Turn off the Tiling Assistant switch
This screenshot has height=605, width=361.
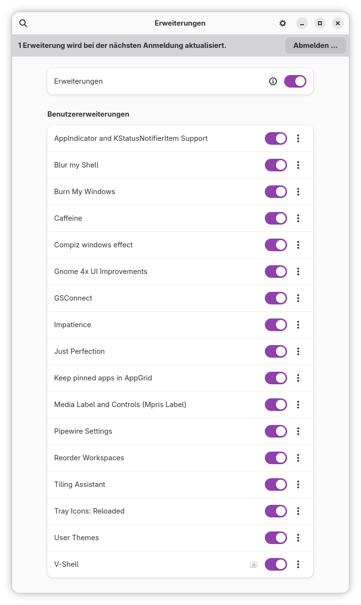276,484
